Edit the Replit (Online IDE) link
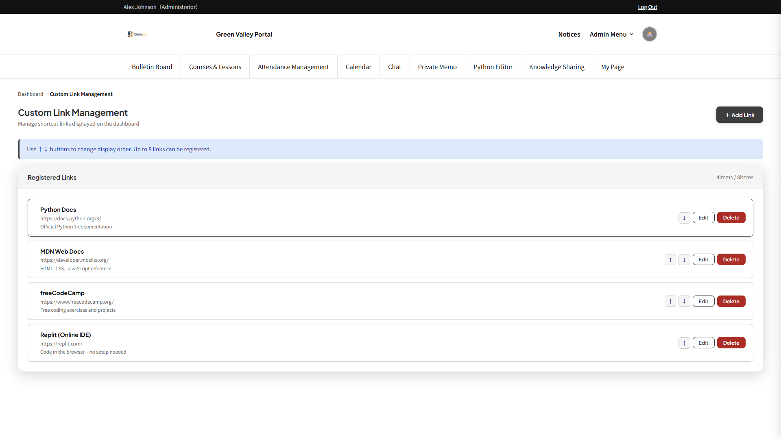This screenshot has width=781, height=439. tap(703, 343)
